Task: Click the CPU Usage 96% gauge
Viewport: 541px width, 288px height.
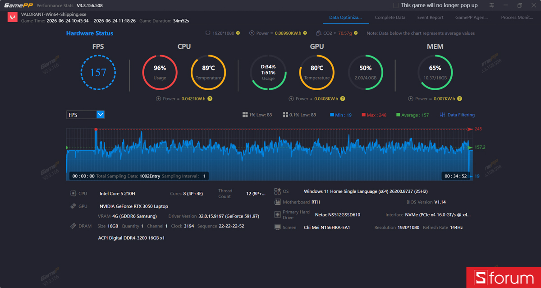Action: [160, 73]
